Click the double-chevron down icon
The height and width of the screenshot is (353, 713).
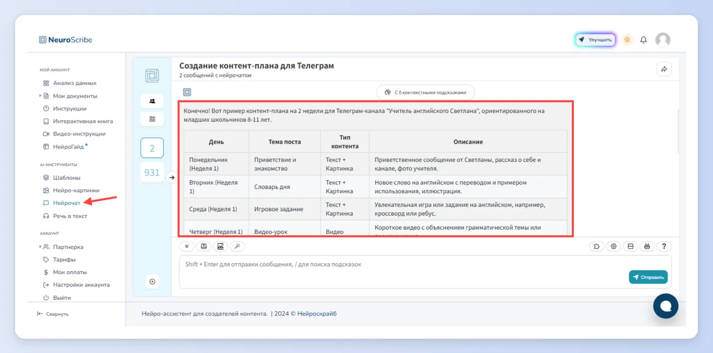pos(186,246)
